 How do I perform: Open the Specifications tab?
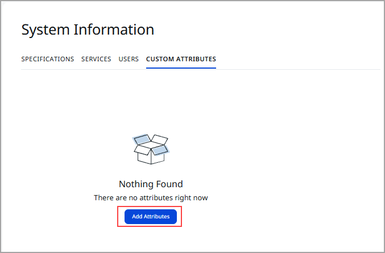[48, 59]
